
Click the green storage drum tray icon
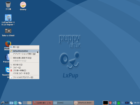(119, 103)
